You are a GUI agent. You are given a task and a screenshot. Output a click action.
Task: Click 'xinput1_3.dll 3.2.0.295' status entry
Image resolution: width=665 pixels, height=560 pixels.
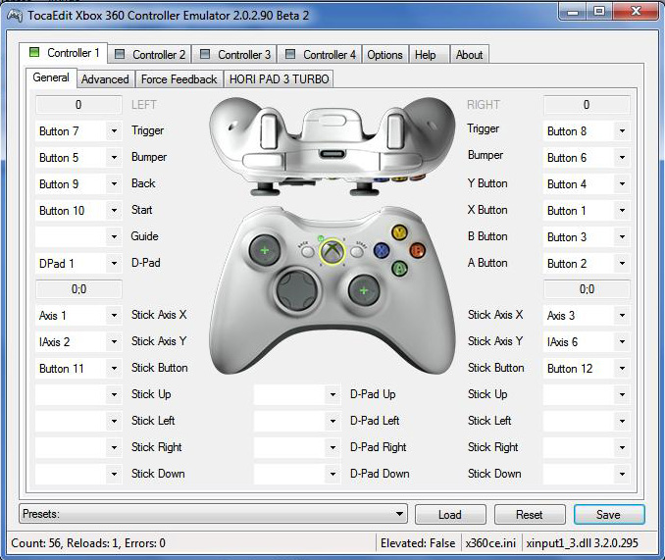point(583,543)
